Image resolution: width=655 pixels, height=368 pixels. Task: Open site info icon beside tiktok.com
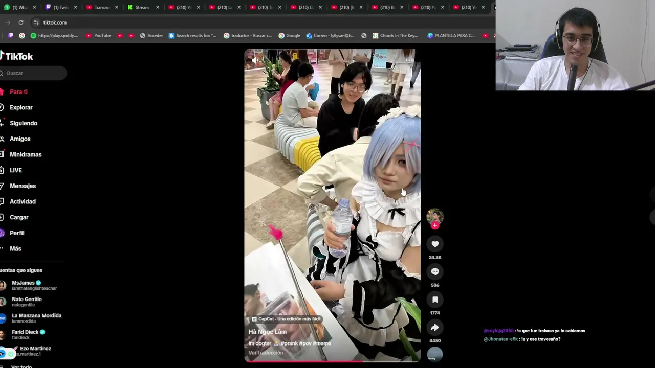[36, 22]
